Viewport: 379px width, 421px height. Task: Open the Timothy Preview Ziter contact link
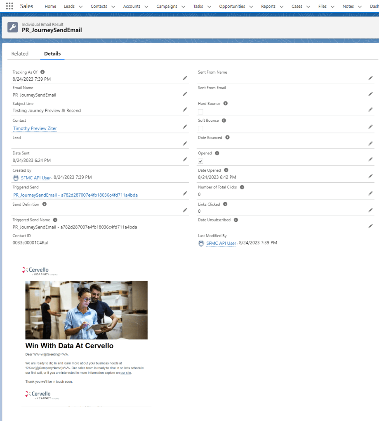[35, 128]
